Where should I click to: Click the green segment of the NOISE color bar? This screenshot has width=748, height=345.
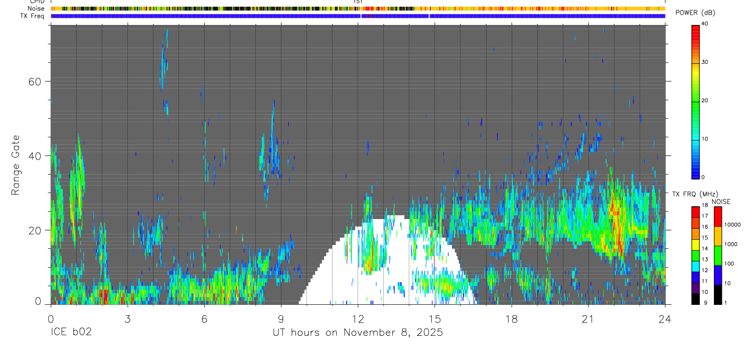(718, 256)
